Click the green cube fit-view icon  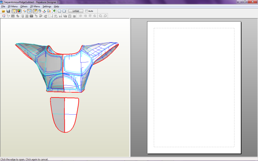pyautogui.click(x=54, y=11)
